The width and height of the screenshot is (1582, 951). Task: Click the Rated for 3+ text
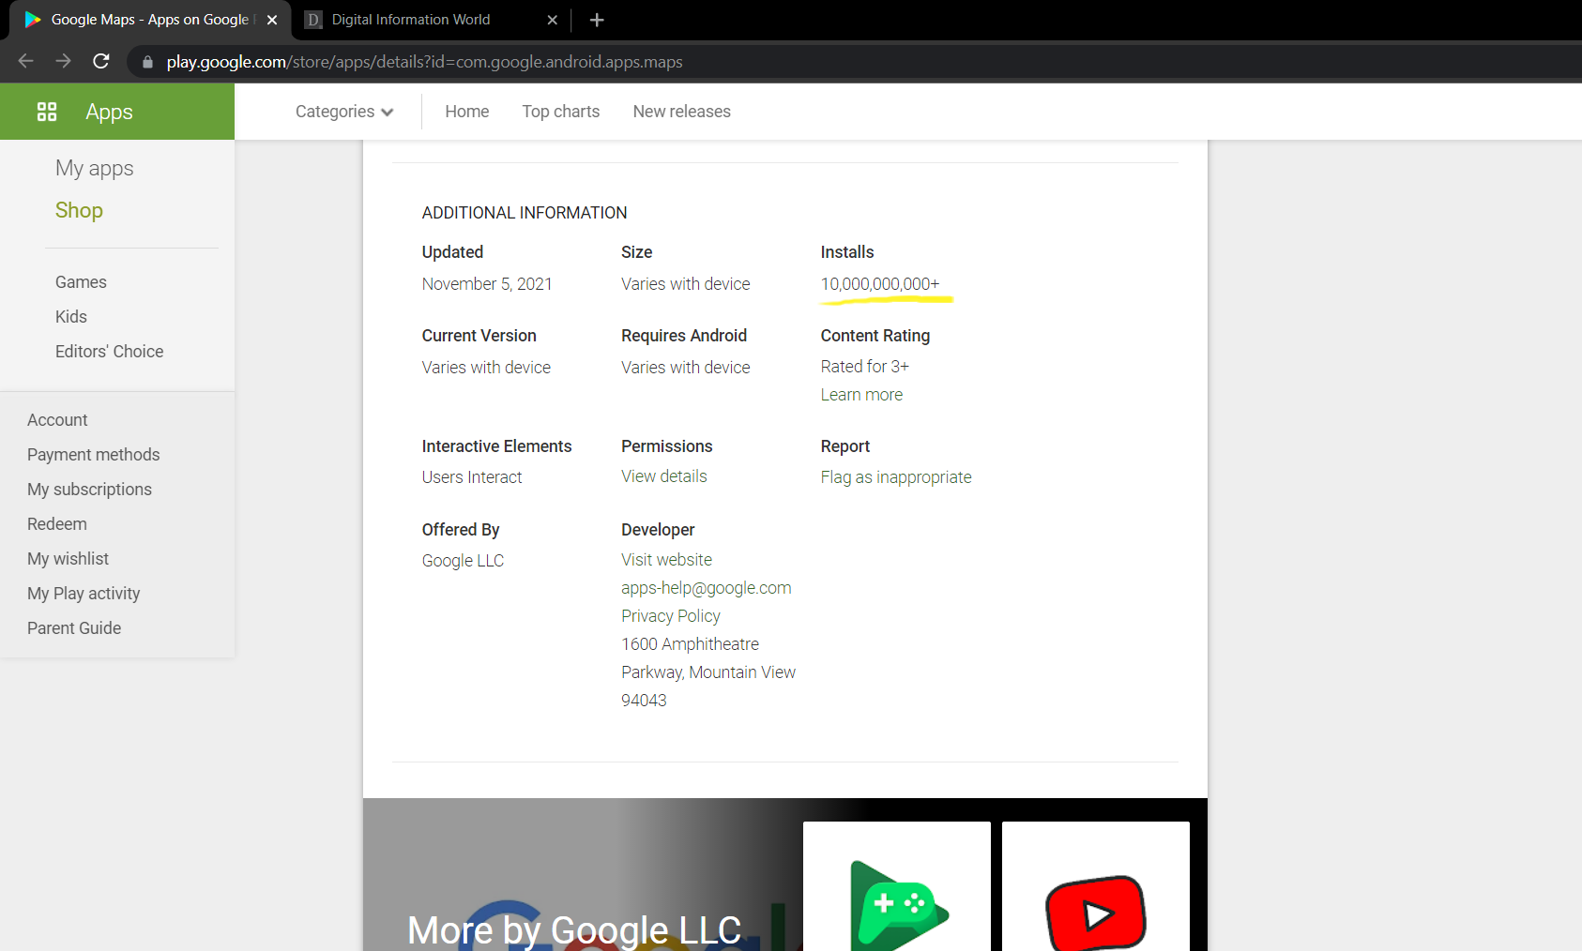click(x=865, y=367)
